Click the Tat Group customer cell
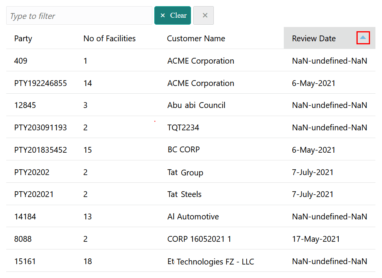 [185, 172]
